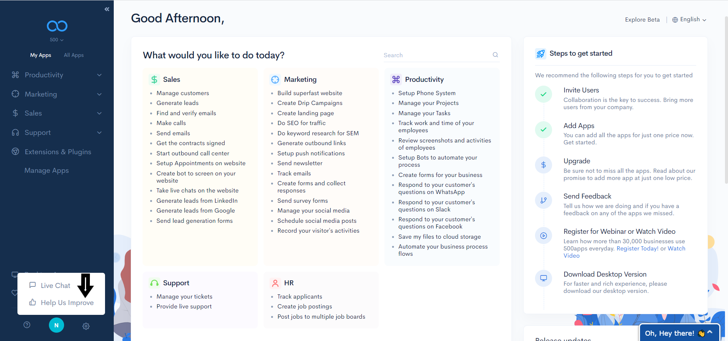Screen dimensions: 728x341
Task: Expand the Oh, Hey there! chat widget
Action: tap(679, 333)
